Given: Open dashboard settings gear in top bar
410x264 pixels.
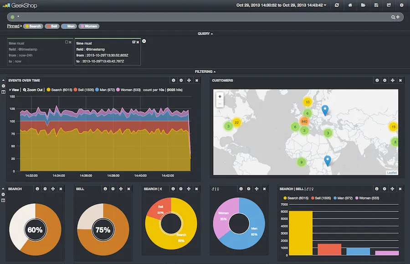Looking at the screenshot, I should click(x=402, y=5).
